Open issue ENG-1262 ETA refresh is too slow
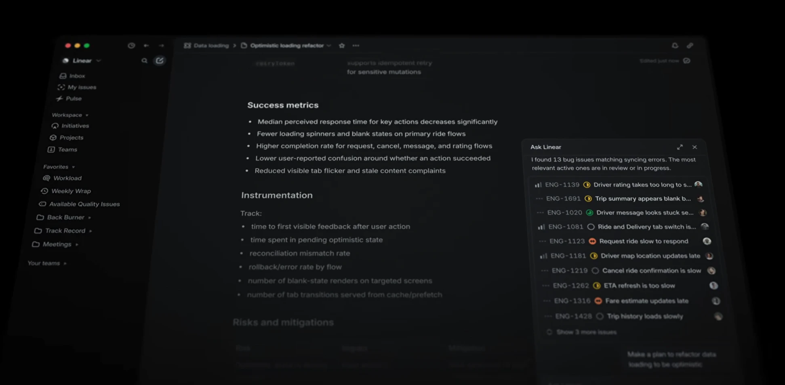 (630, 286)
